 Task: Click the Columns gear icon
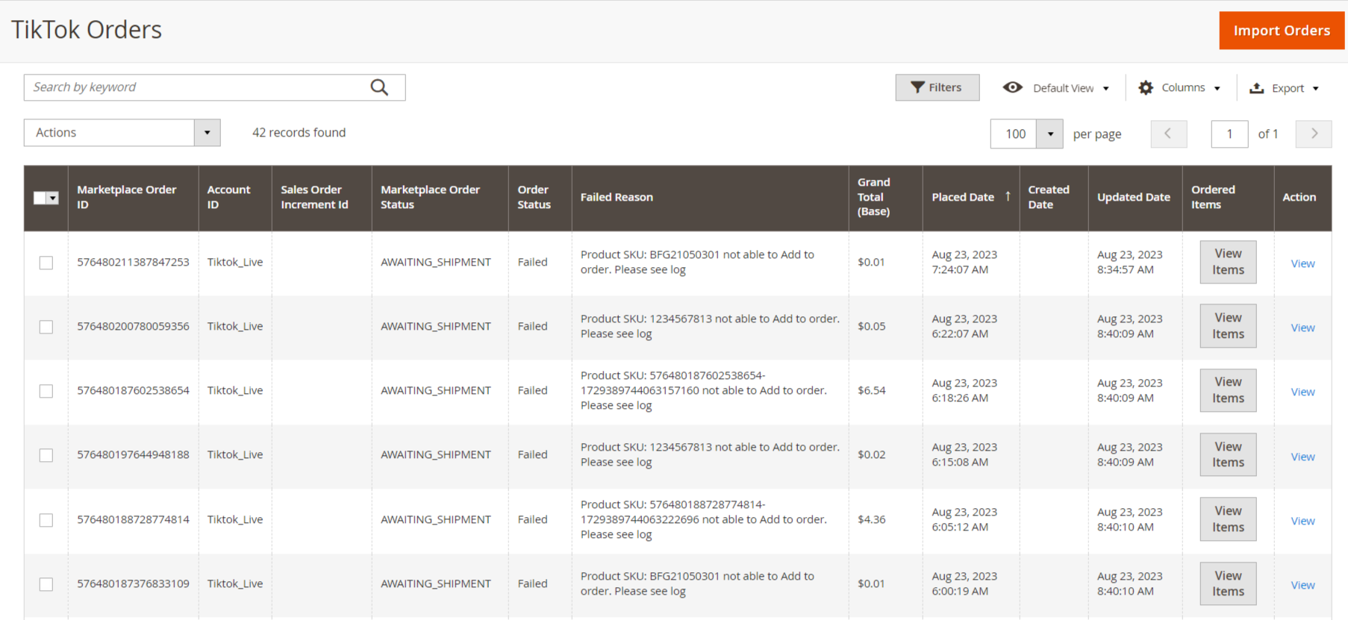(x=1145, y=87)
